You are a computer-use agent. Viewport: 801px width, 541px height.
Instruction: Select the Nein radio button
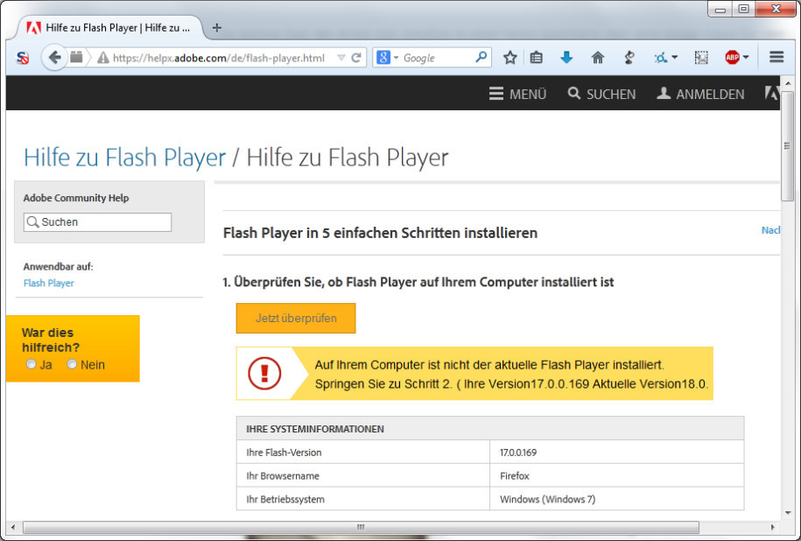point(72,364)
